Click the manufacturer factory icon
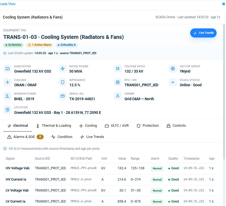The height and width of the screenshot is (206, 226). pyautogui.click(x=7, y=96)
